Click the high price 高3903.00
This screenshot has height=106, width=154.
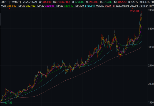point(92,2)
